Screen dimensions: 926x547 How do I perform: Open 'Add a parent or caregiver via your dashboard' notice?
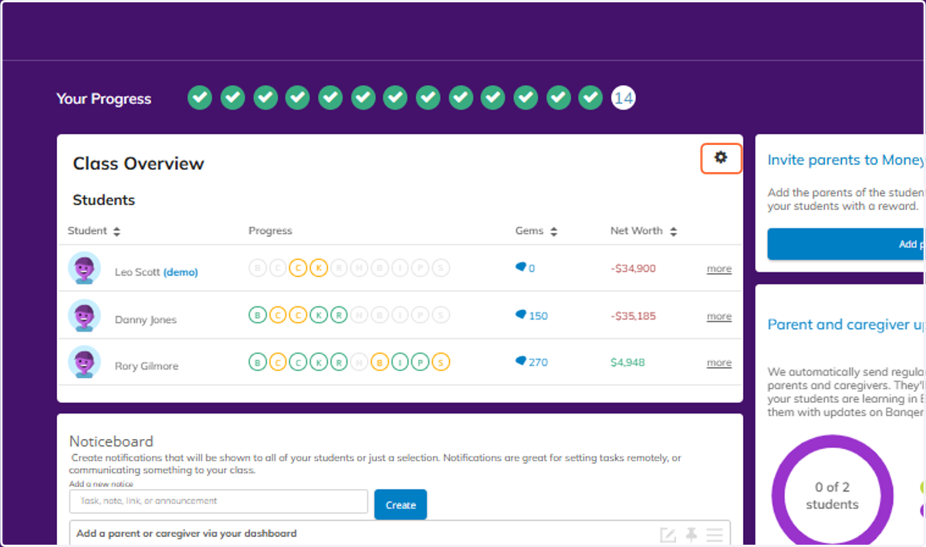(x=186, y=533)
